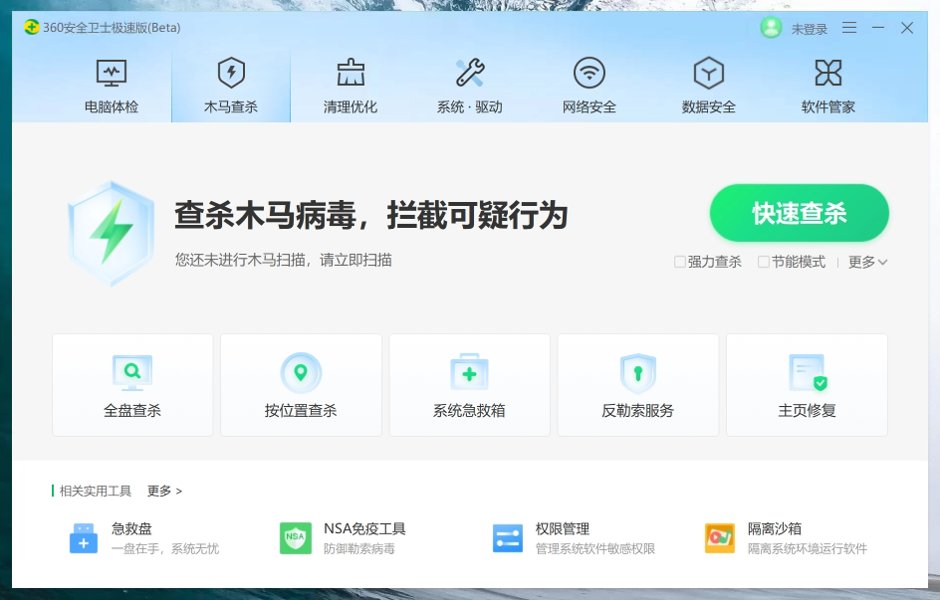Open the 数据安全 hexagon icon
Image resolution: width=940 pixels, height=600 pixels.
[709, 73]
